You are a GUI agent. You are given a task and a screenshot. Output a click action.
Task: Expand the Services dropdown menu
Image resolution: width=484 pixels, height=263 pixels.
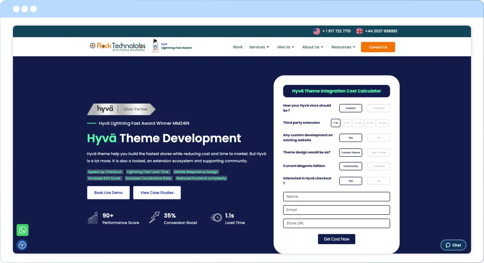pyautogui.click(x=259, y=47)
